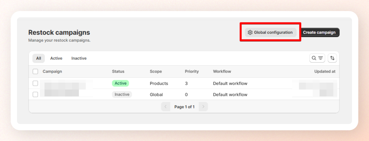Viewport: 369px width, 141px height.
Task: Click the Create campaign button
Action: pyautogui.click(x=319, y=32)
